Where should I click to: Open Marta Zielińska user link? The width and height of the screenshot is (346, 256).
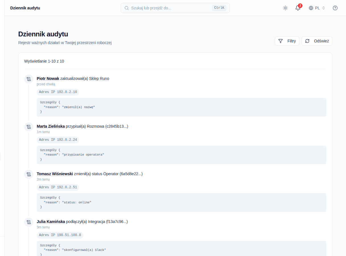[x=51, y=126]
